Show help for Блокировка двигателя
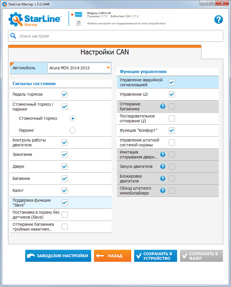Screen dimensions: 231x287 [x=163, y=178]
